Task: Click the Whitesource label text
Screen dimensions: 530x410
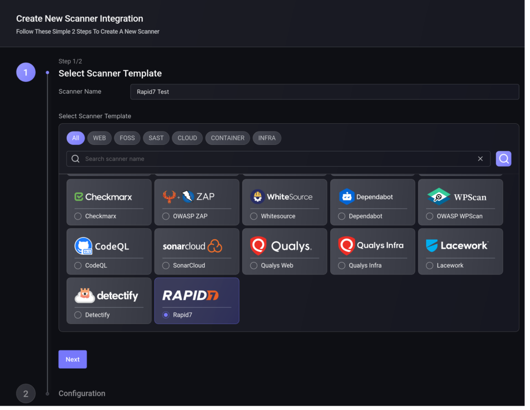Action: (x=278, y=216)
